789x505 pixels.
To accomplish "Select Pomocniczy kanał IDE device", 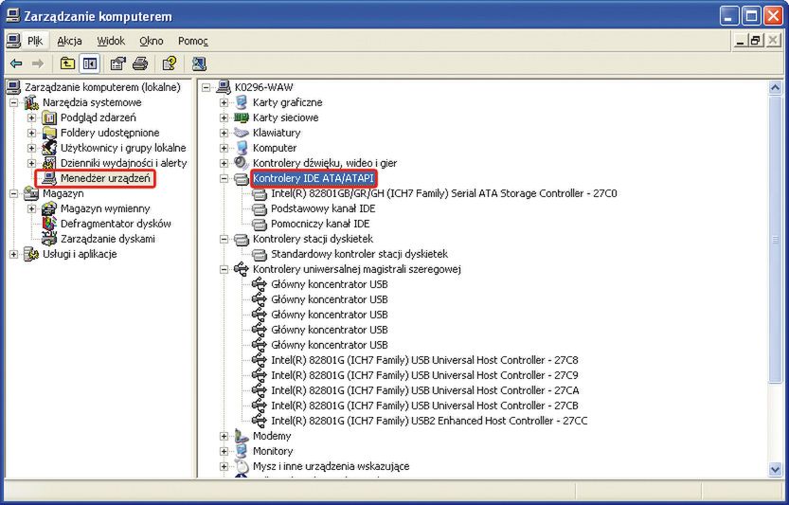I will pos(320,224).
